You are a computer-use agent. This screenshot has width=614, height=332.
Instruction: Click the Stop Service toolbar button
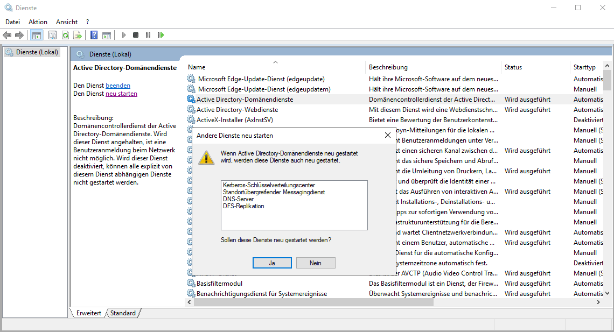click(x=136, y=35)
